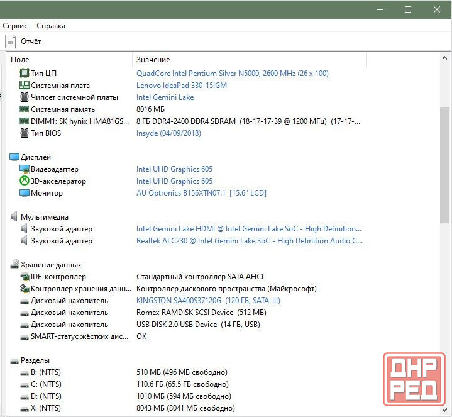Click the vertical scrollbar thumb
452x417 pixels.
[x=444, y=165]
